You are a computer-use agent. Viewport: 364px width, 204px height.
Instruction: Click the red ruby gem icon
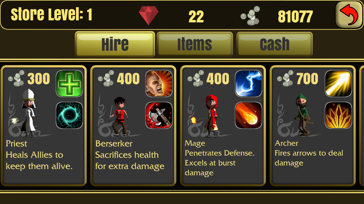pos(148,16)
